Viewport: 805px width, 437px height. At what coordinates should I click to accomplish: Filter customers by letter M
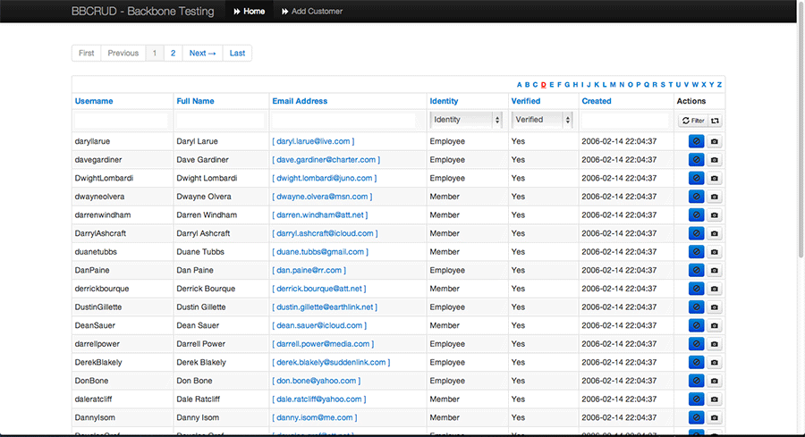pos(613,85)
